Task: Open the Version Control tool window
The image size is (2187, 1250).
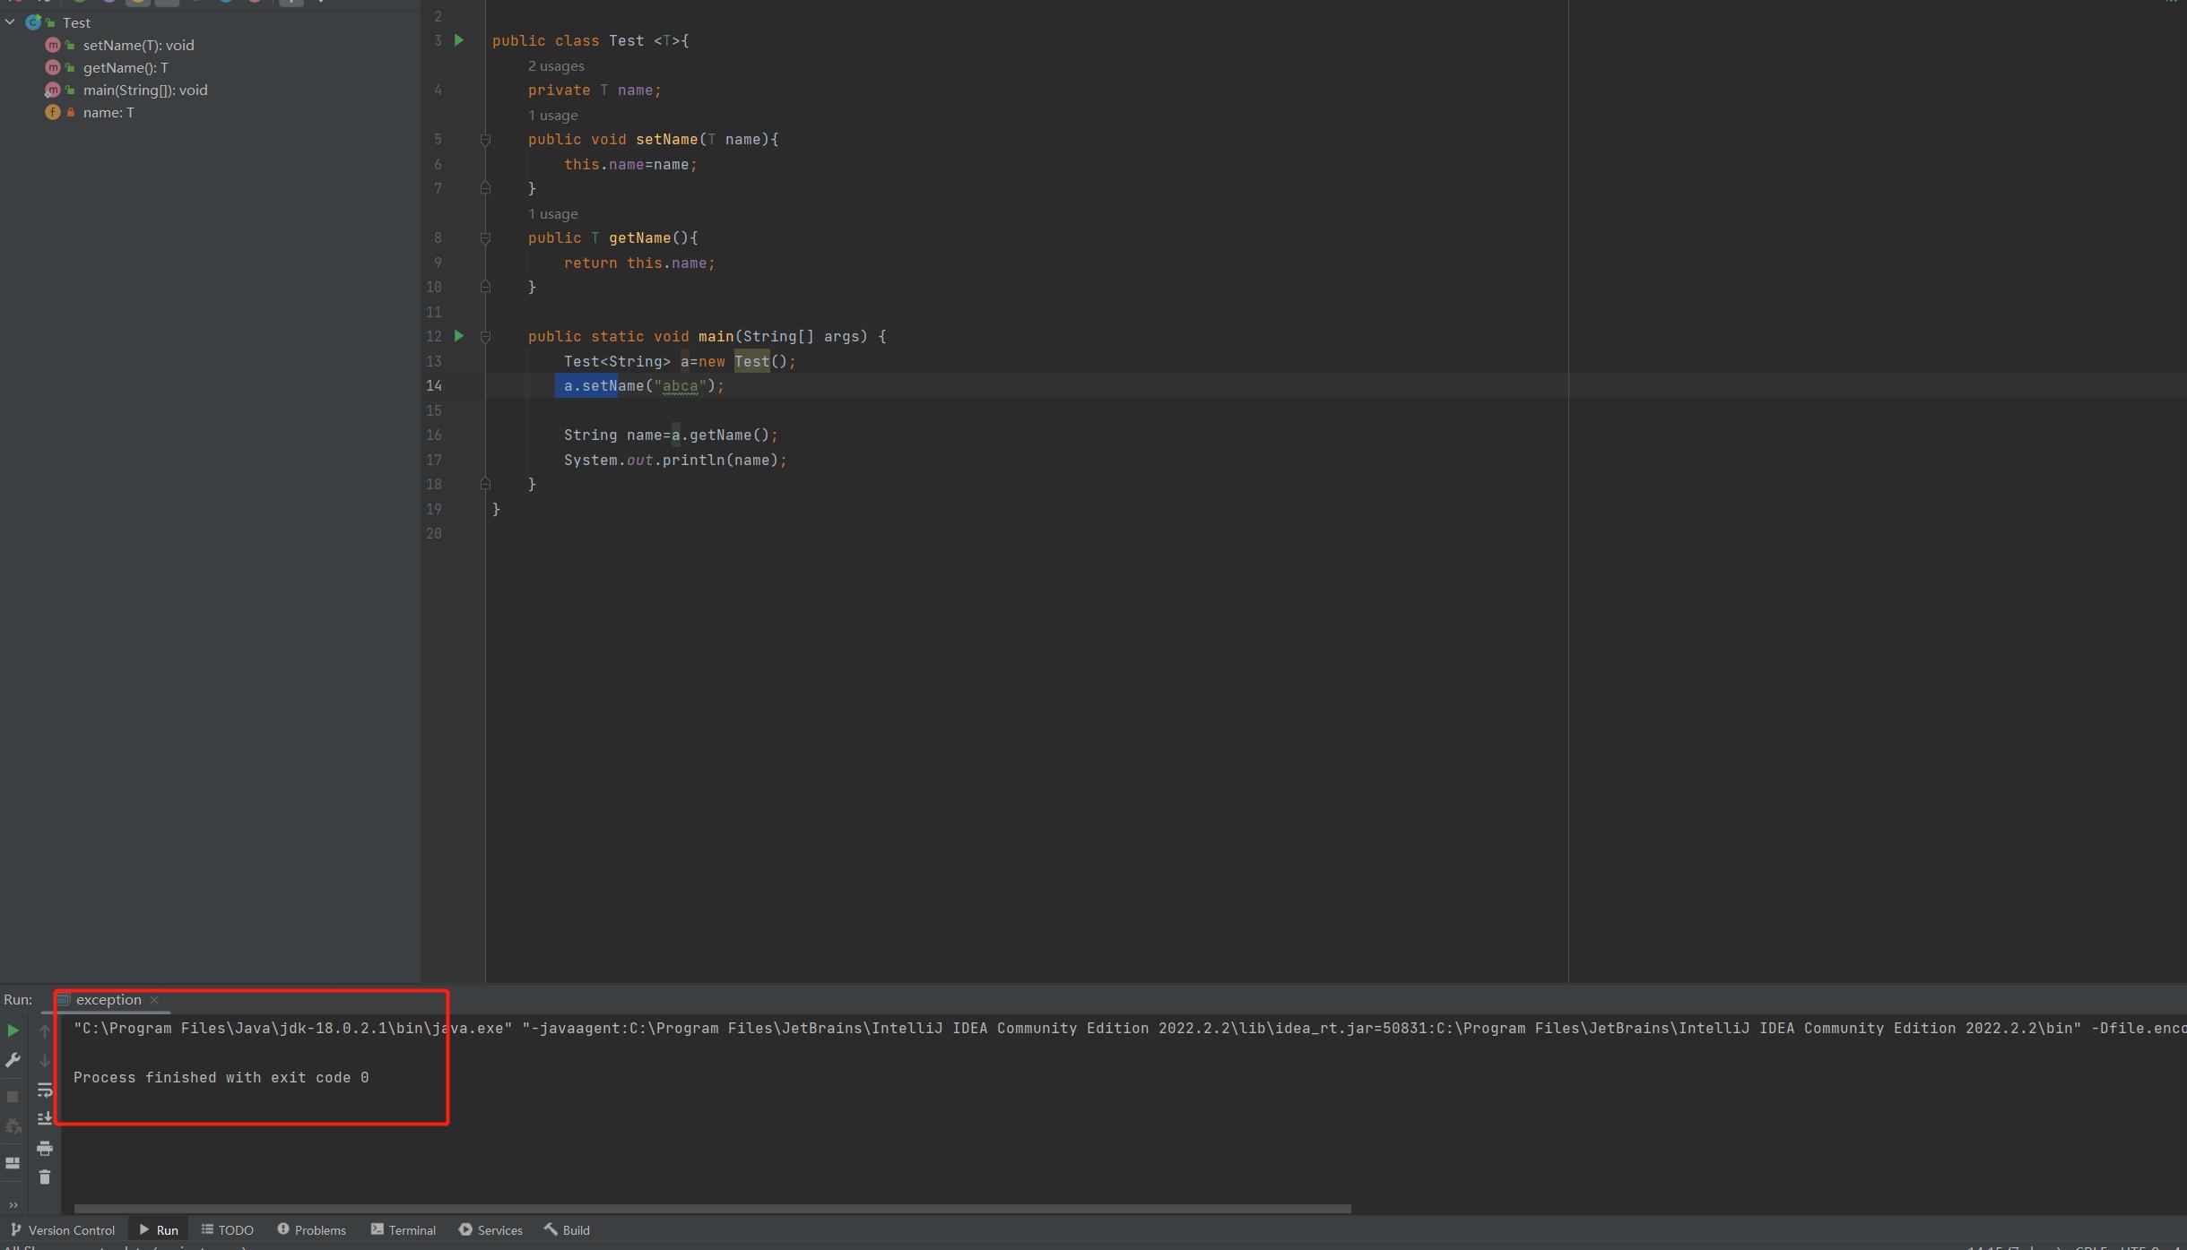Action: click(63, 1230)
